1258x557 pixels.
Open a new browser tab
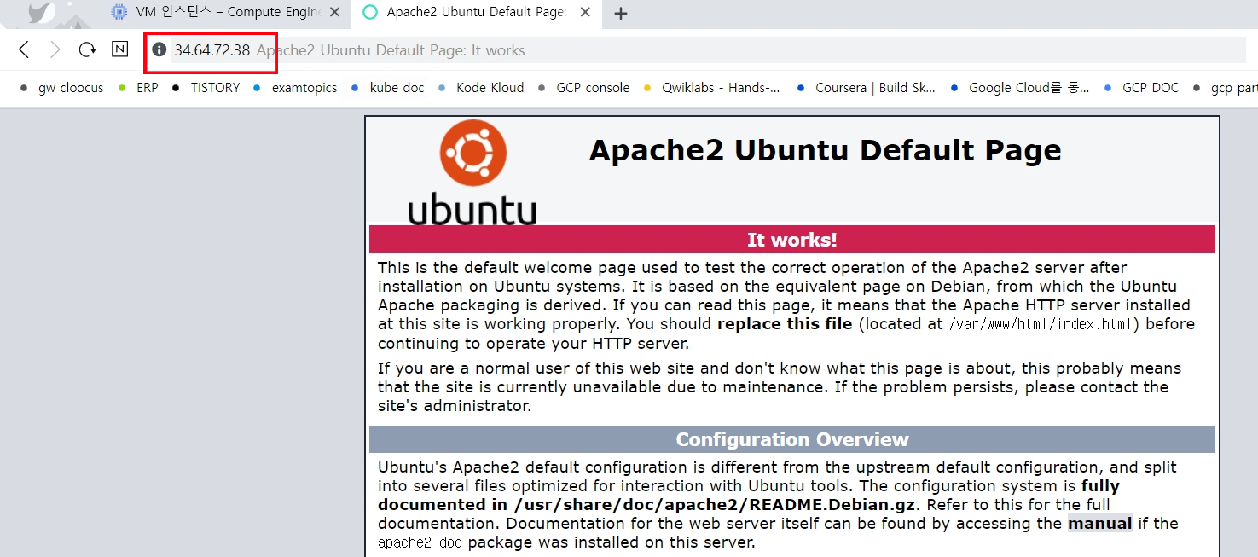tap(621, 14)
